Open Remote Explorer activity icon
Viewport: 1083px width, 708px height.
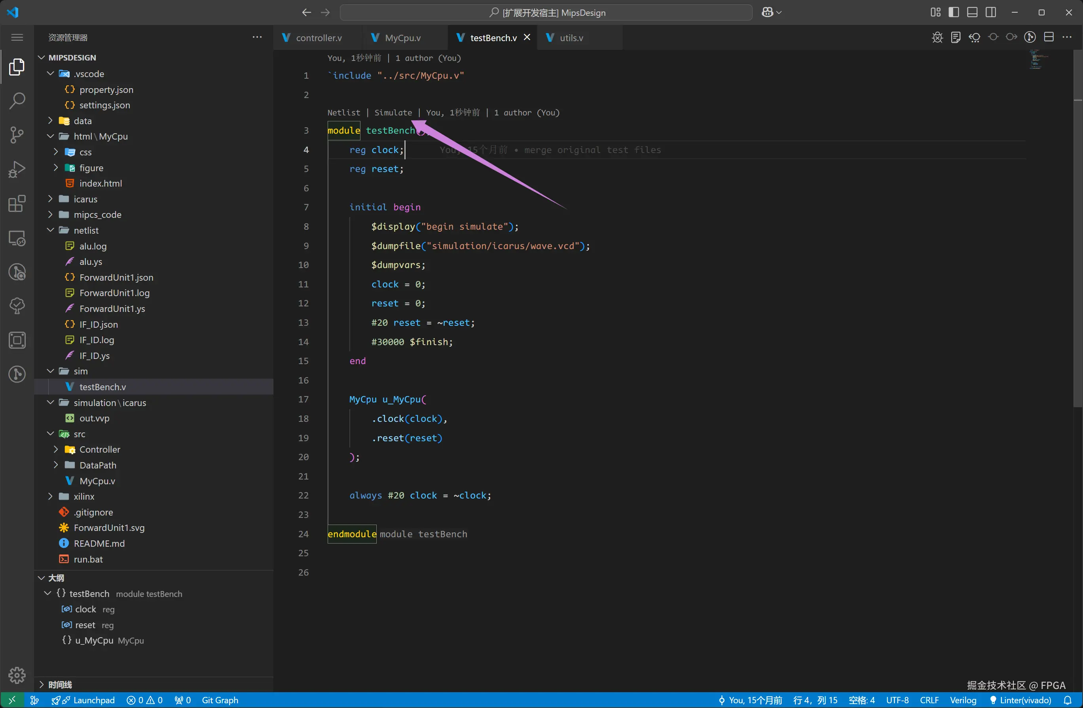click(x=17, y=238)
